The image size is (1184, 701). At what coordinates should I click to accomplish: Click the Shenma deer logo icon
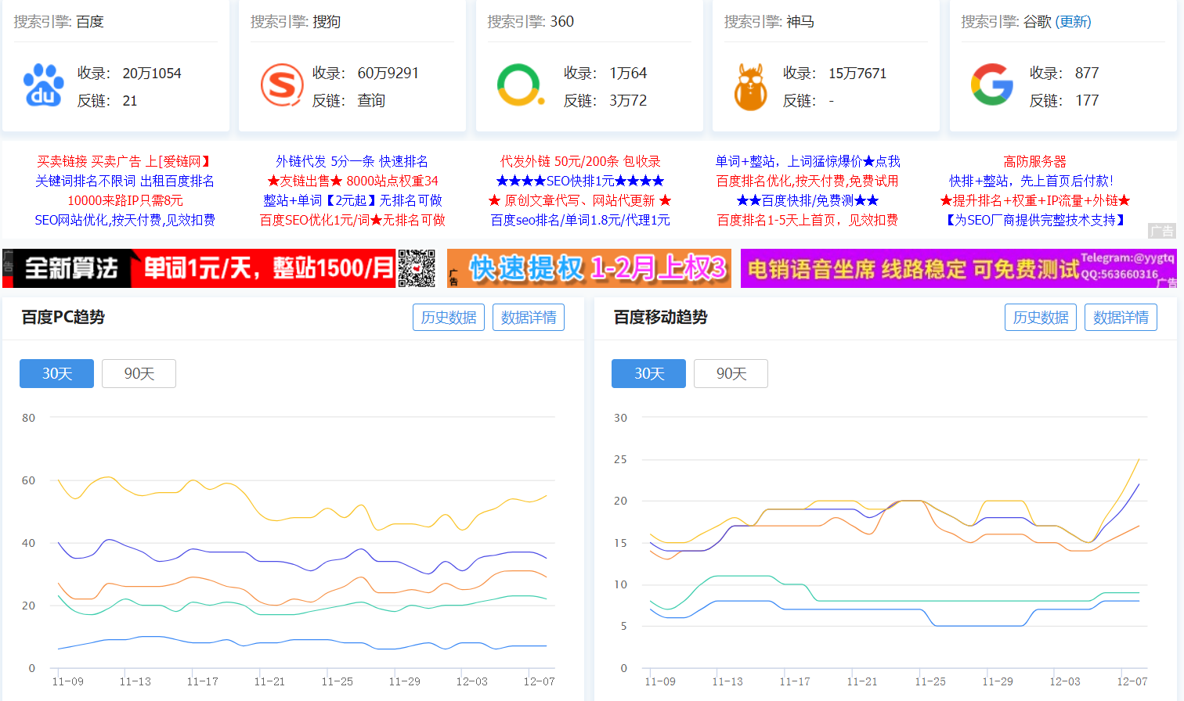click(750, 87)
